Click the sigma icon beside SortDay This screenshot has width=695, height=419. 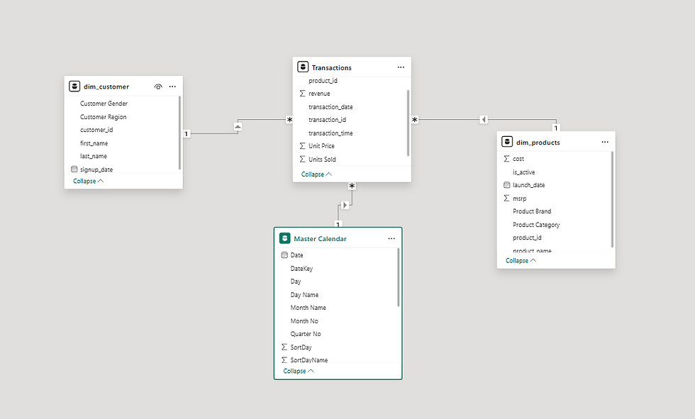(284, 347)
